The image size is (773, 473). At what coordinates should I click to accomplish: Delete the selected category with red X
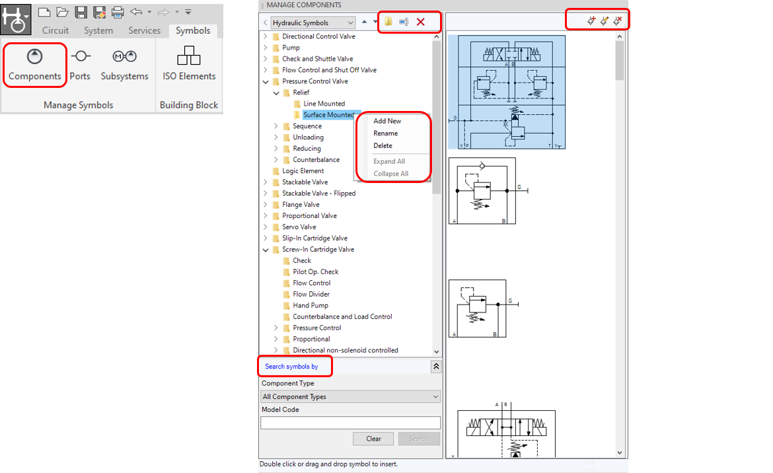pos(422,22)
